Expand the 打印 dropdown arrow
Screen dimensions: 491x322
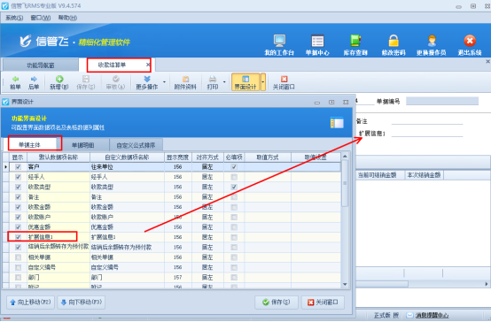(224, 82)
